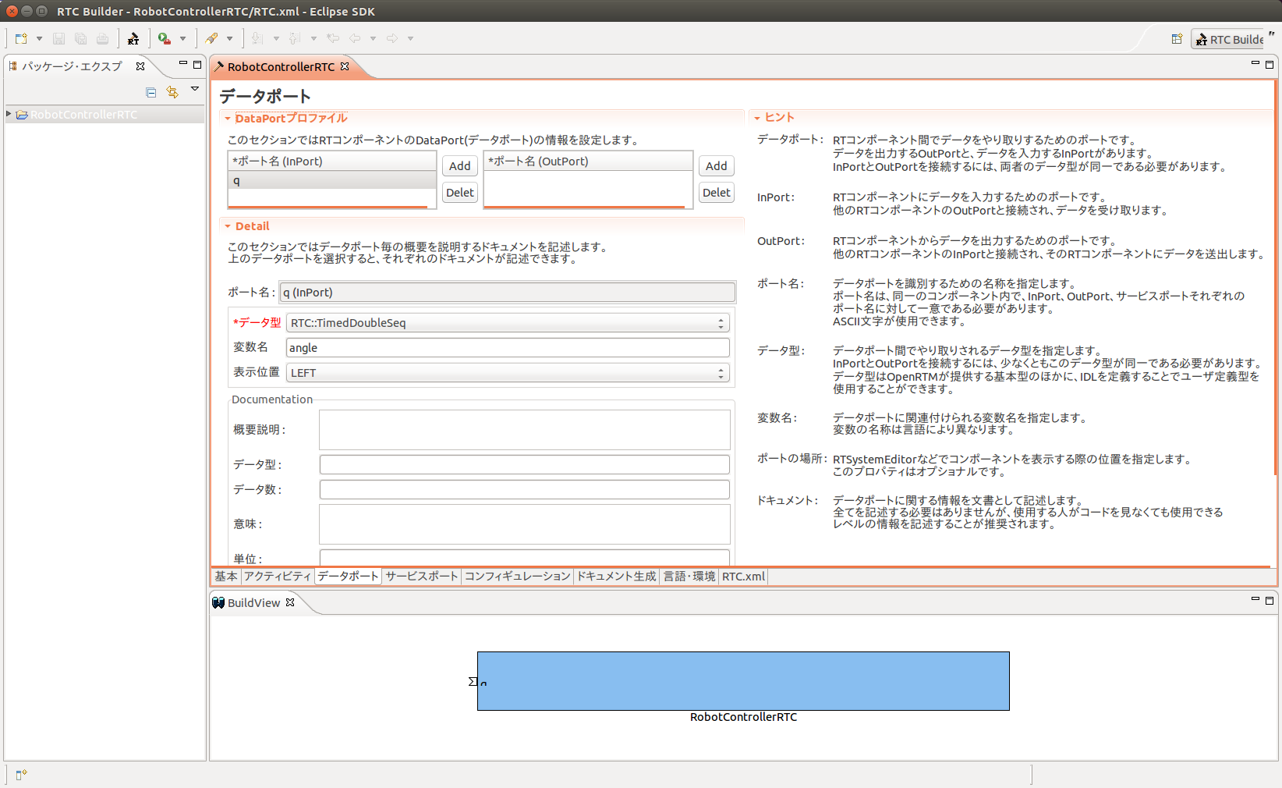The image size is (1282, 788).
Task: Maximize the editor area
Action: (1270, 65)
